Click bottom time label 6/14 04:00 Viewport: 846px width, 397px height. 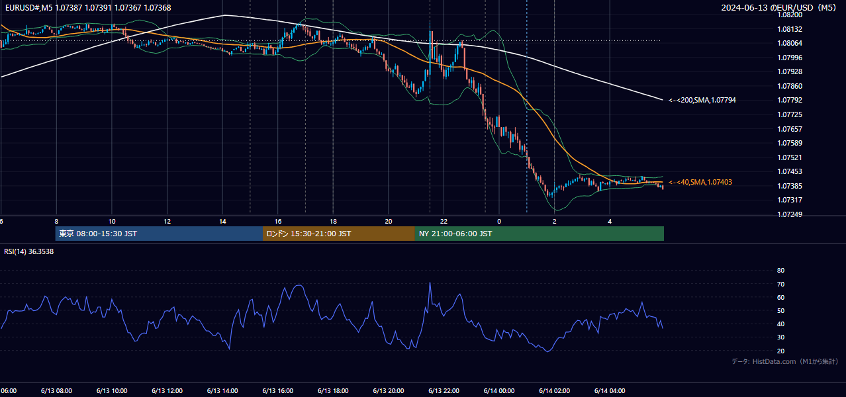click(x=610, y=390)
